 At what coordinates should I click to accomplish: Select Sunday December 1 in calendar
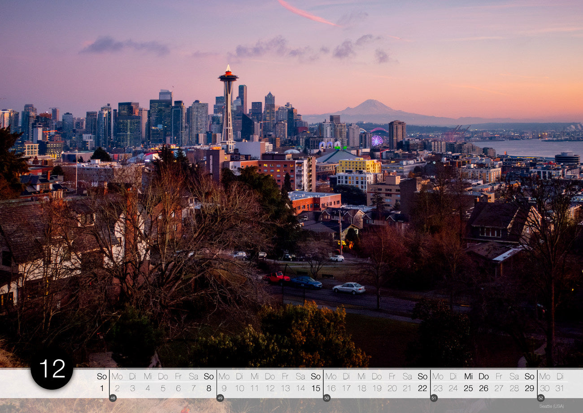point(102,388)
